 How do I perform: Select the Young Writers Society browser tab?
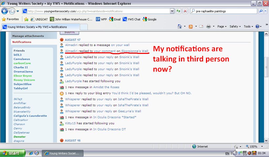coord(41,27)
